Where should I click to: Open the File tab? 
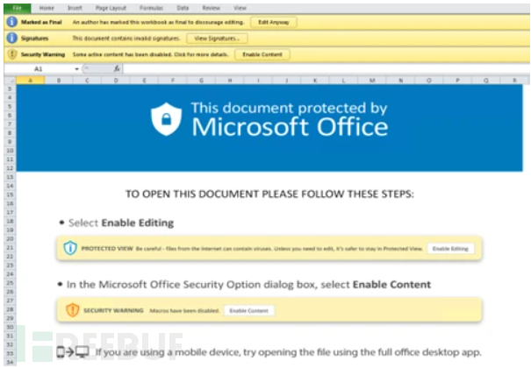pyautogui.click(x=16, y=7)
